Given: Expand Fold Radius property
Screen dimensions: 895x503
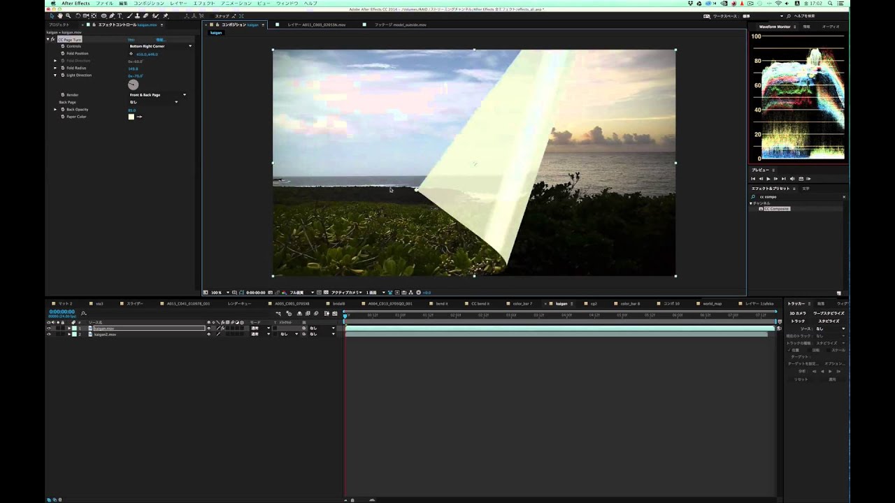Looking at the screenshot, I should [55, 68].
